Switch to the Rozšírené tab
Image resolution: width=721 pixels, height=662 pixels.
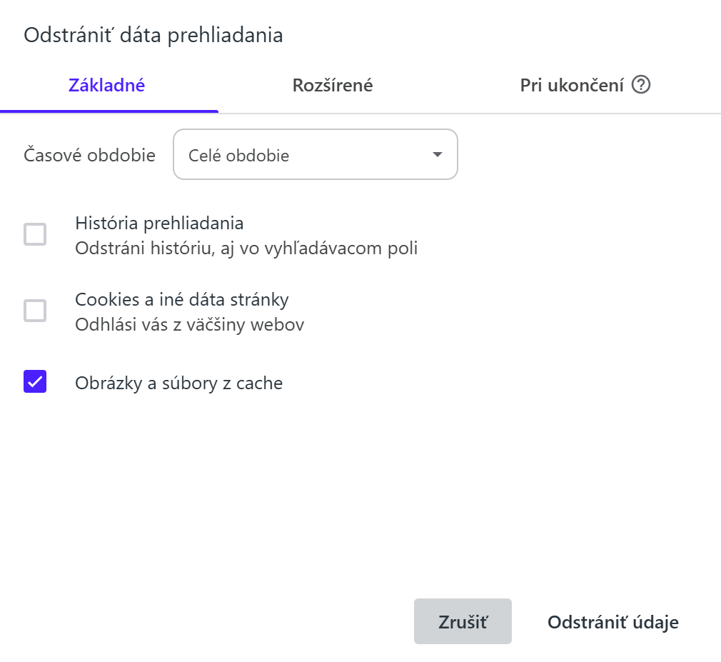[333, 85]
